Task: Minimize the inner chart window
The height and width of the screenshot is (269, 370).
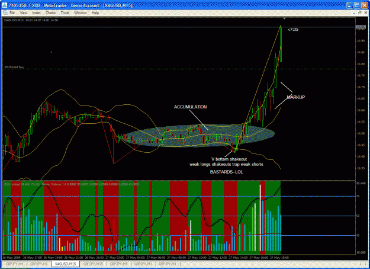Action: point(354,12)
